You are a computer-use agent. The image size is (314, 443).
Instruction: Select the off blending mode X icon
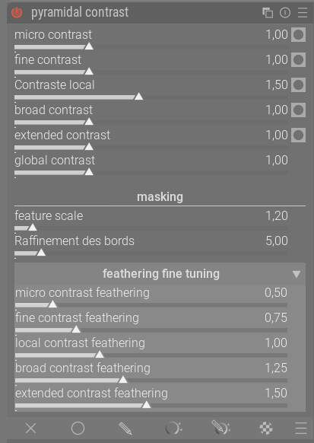click(x=30, y=429)
